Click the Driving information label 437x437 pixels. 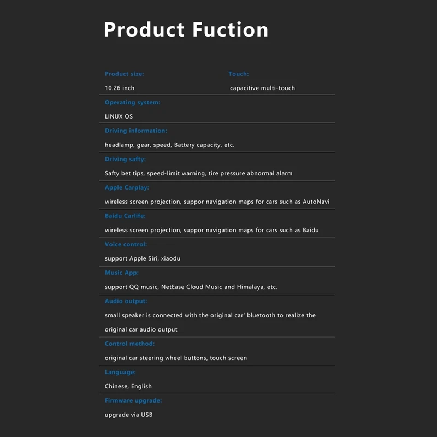136,131
